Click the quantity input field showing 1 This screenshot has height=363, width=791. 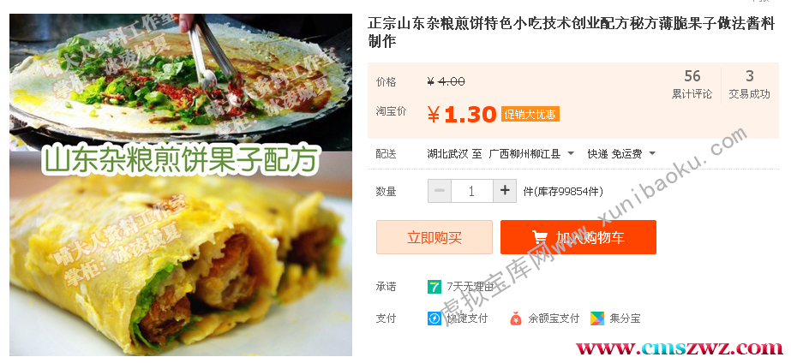tap(471, 191)
